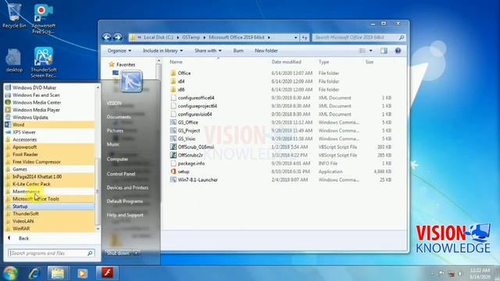Image resolution: width=500 pixels, height=281 pixels.
Task: Open Help and Support
Action: [x=125, y=215]
